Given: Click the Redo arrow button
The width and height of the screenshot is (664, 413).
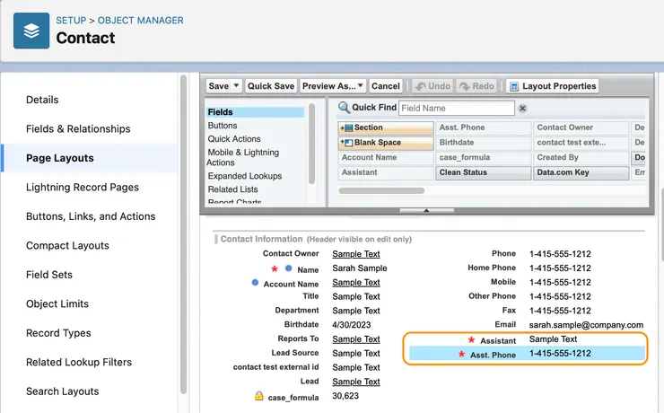Looking at the screenshot, I should coord(476,86).
